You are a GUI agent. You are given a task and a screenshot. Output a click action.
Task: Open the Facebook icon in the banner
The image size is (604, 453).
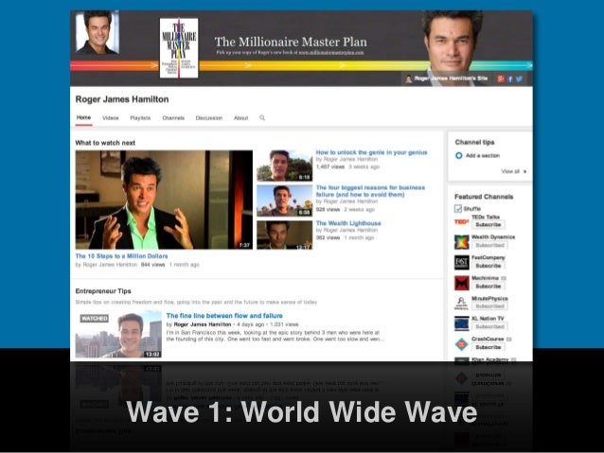pos(510,78)
